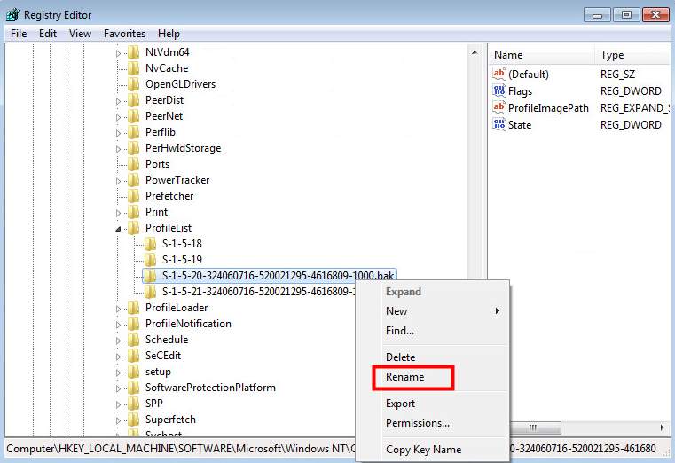
Task: Open the Edit menu
Action: (48, 34)
